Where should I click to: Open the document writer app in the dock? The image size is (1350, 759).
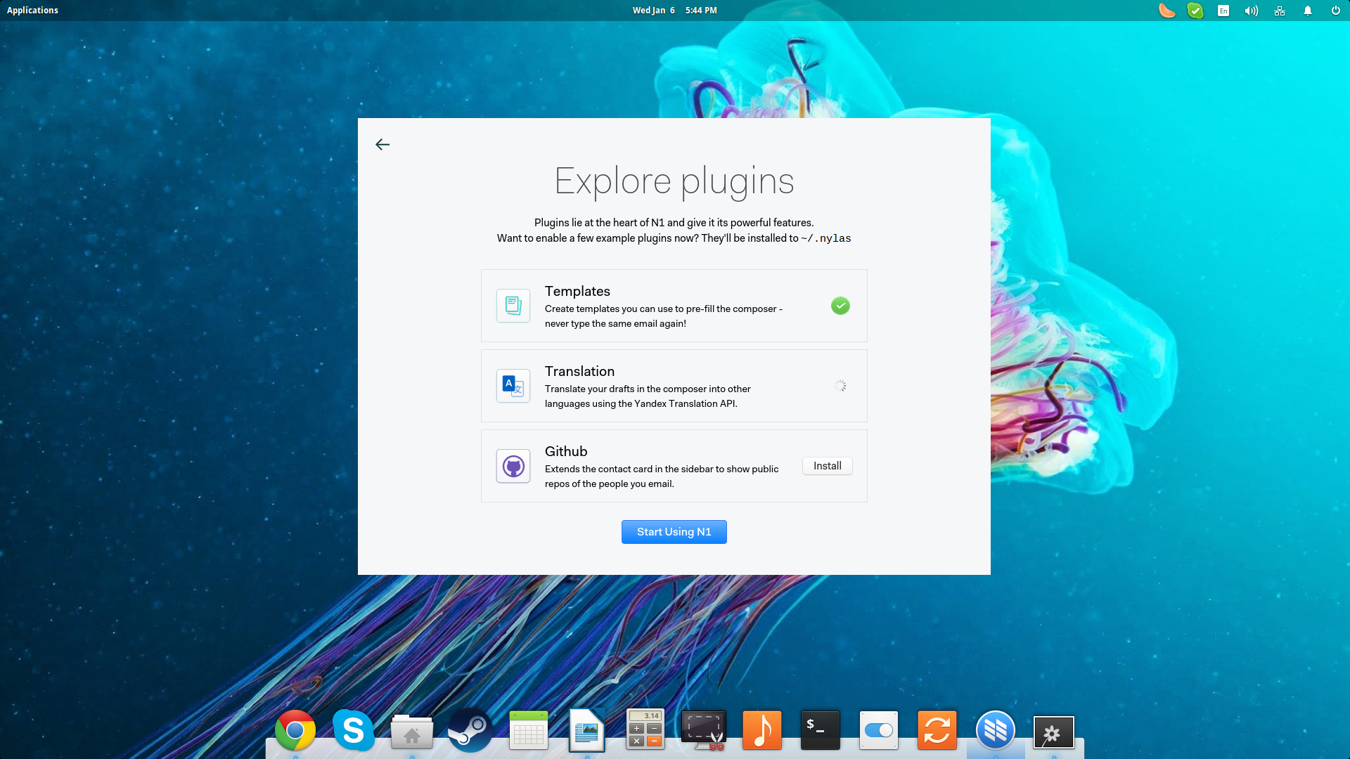587,731
